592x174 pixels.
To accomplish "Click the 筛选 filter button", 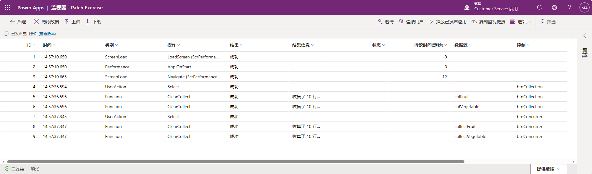I will (548, 22).
